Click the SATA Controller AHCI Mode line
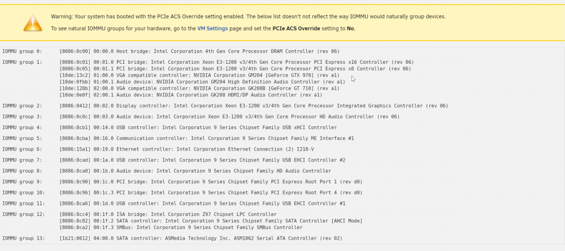Viewport: 565px width, 251px height. (x=211, y=221)
